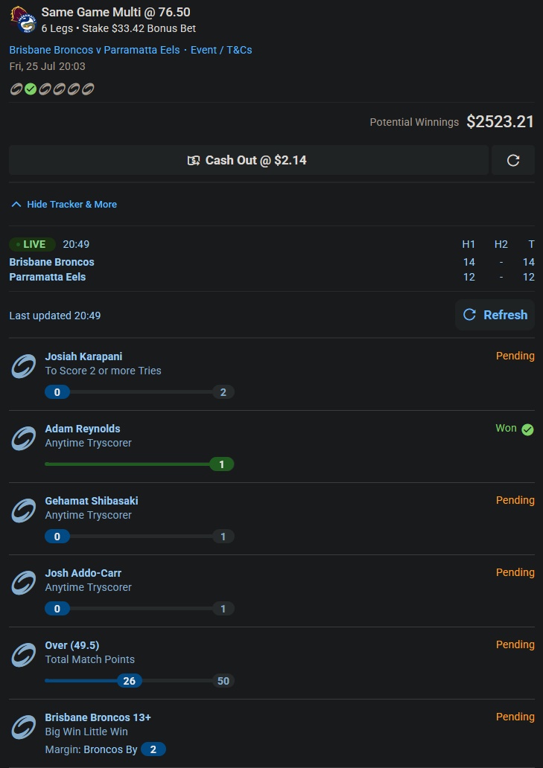
Task: Click the Josh Addo-Carr name
Action: pyautogui.click(x=83, y=573)
